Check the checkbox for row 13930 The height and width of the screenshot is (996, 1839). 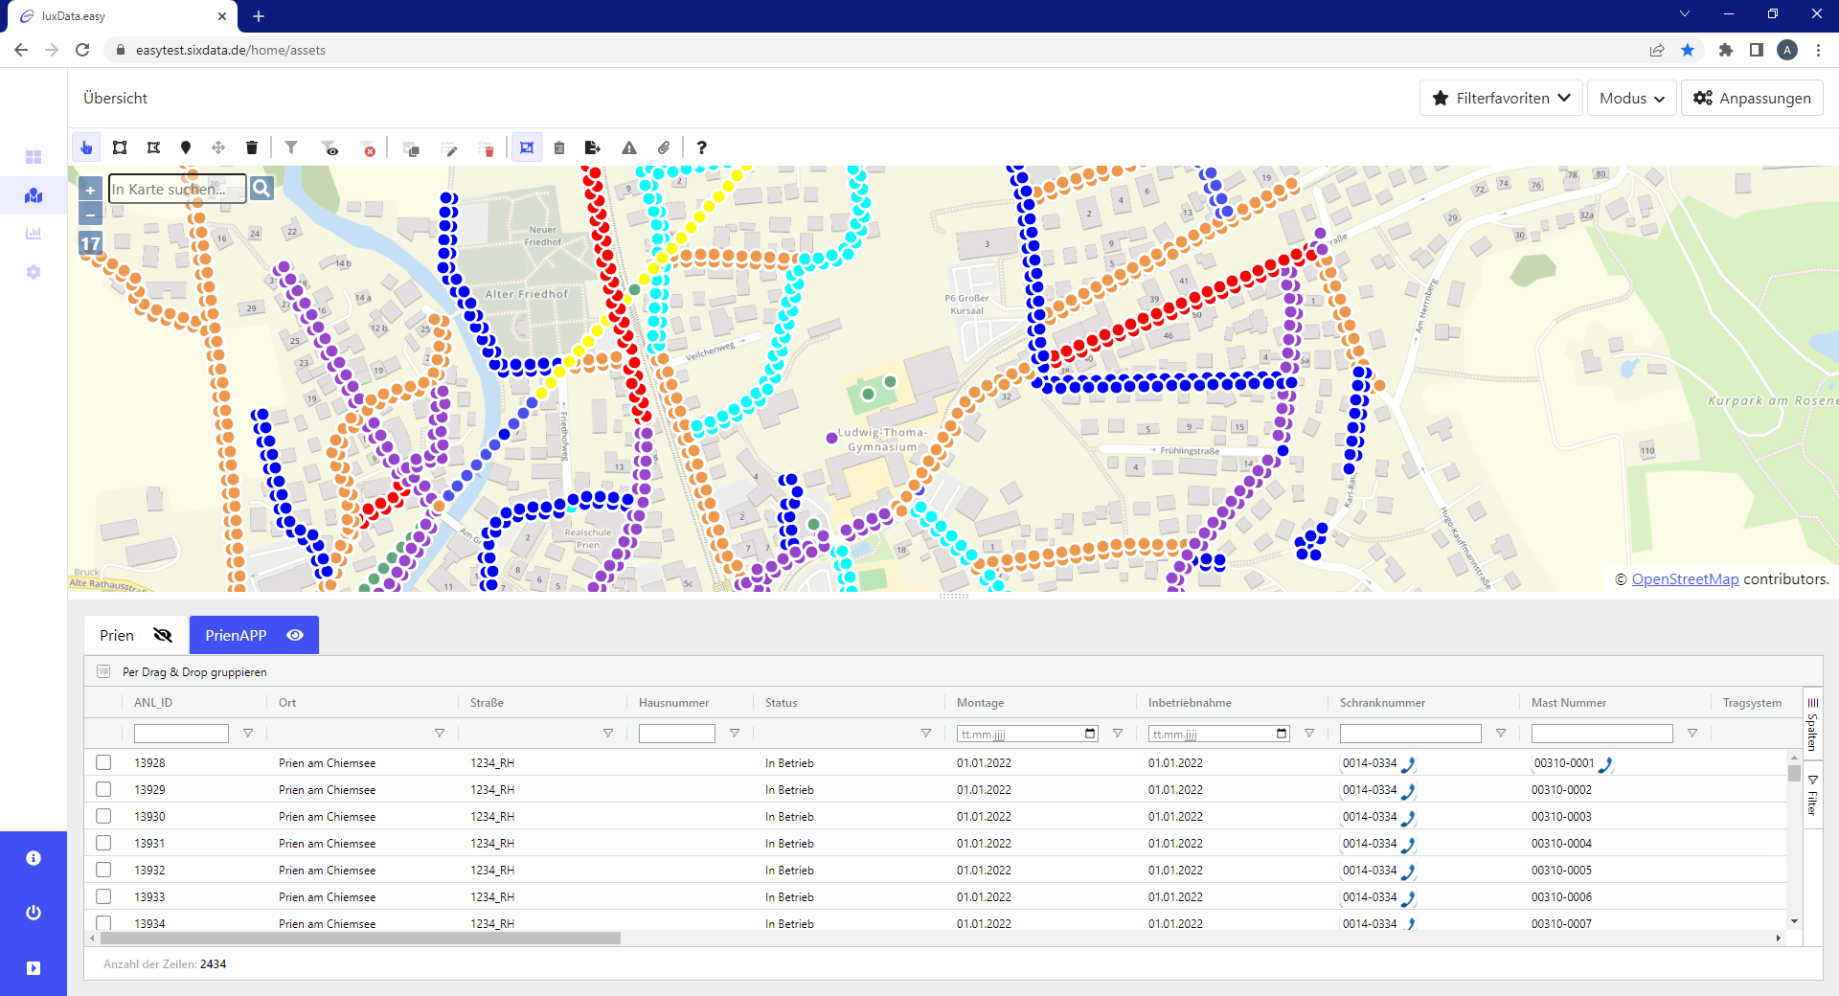[x=103, y=816]
